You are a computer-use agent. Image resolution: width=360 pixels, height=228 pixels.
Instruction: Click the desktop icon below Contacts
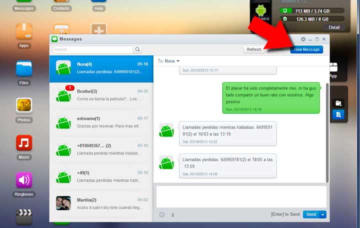pyautogui.click(x=61, y=29)
